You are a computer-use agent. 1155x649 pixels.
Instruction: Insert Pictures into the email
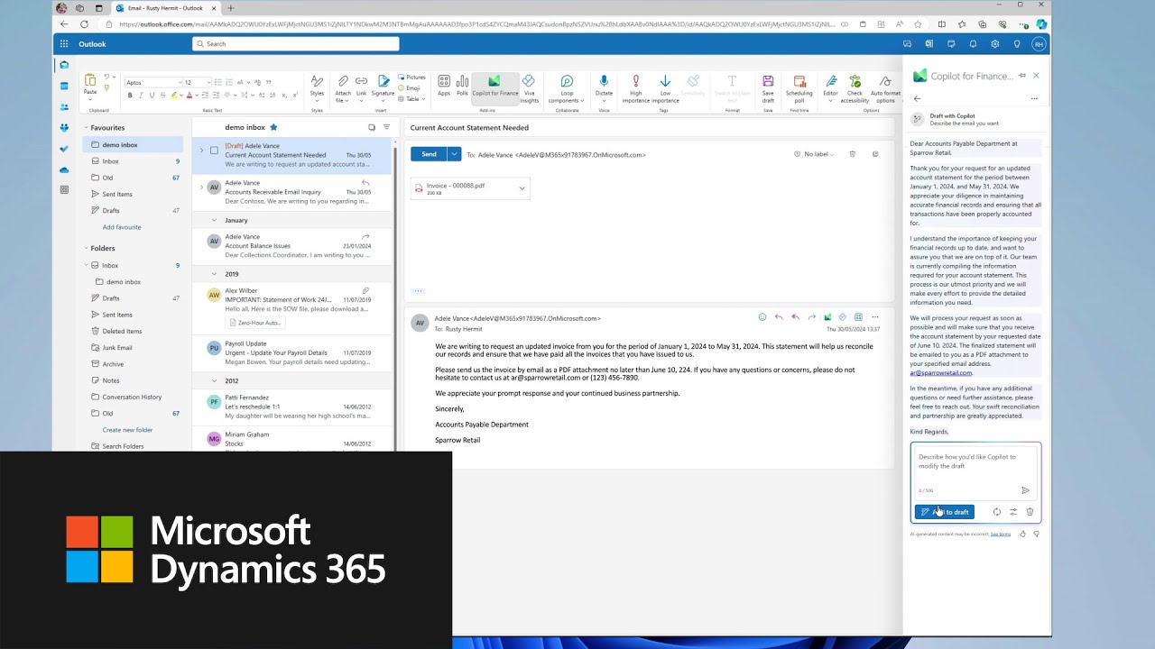(x=411, y=78)
